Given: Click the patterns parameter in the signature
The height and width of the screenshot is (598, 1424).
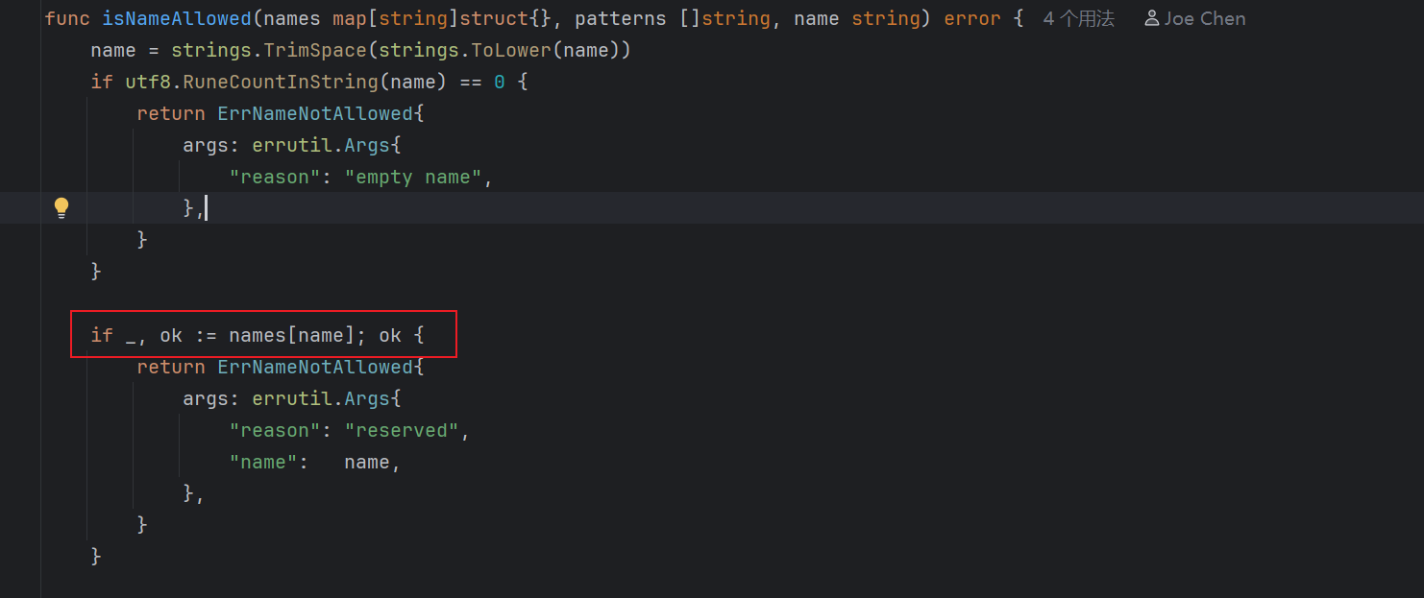Looking at the screenshot, I should pos(621,18).
